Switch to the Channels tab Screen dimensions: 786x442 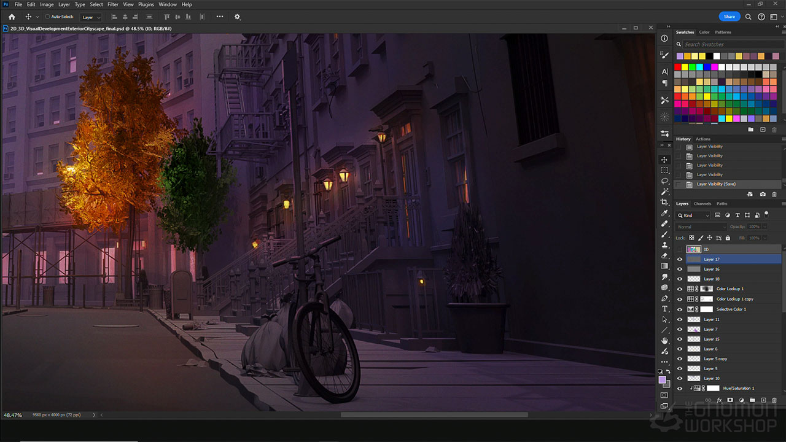pyautogui.click(x=702, y=204)
